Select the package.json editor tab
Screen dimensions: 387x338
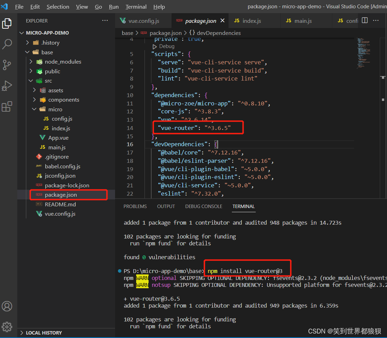[200, 21]
